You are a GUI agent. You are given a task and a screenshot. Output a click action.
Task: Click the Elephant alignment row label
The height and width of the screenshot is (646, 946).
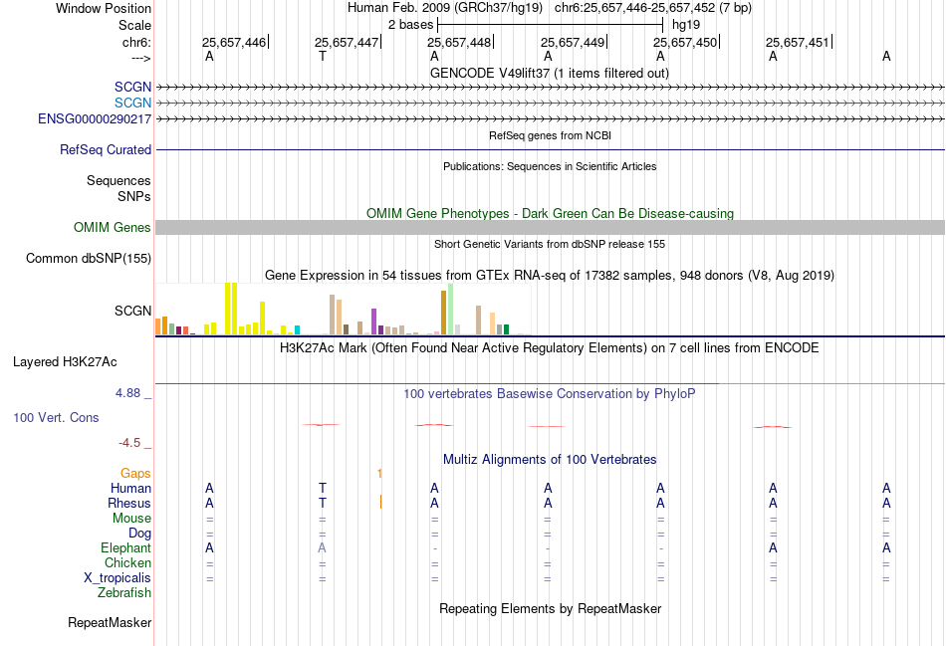coord(125,547)
